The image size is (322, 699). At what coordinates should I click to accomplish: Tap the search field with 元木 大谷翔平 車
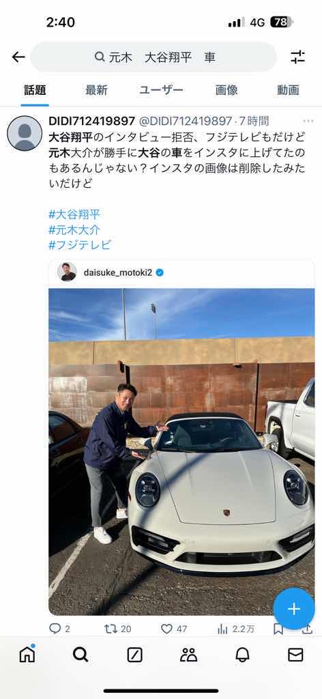(x=153, y=57)
